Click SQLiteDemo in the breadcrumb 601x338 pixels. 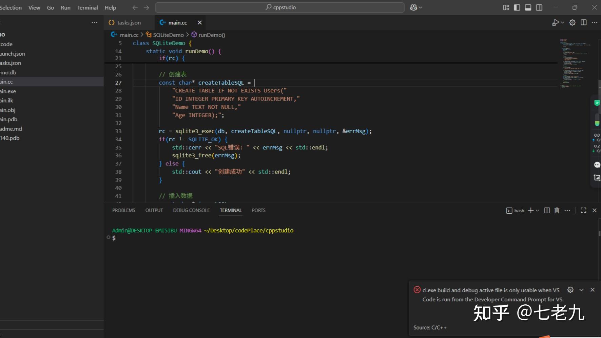pos(168,35)
